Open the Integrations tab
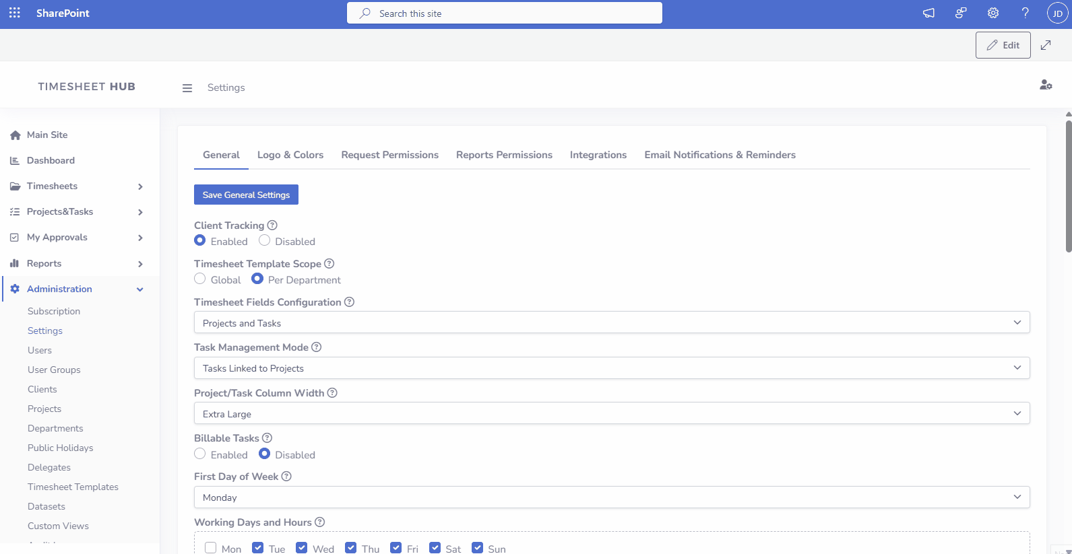 click(598, 155)
